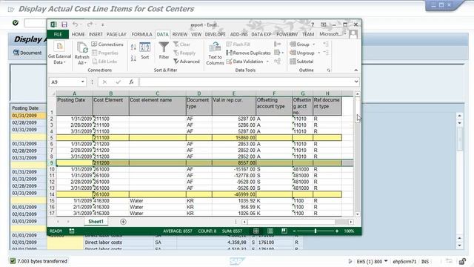Toggle the Filter funnel
This screenshot has width=474, height=267.
point(164,50)
